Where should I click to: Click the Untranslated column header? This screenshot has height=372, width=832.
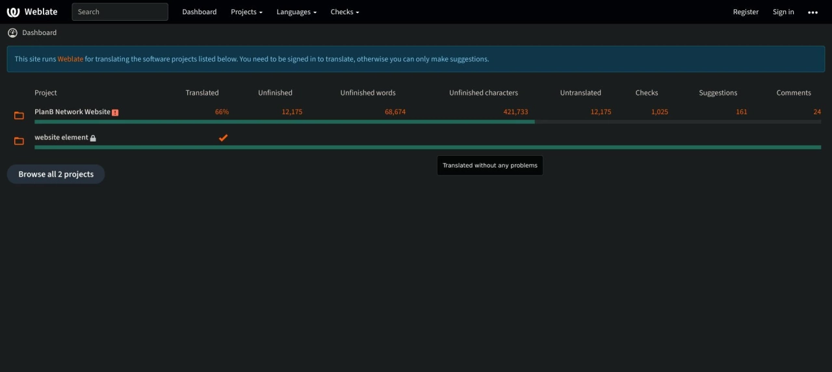pyautogui.click(x=580, y=93)
